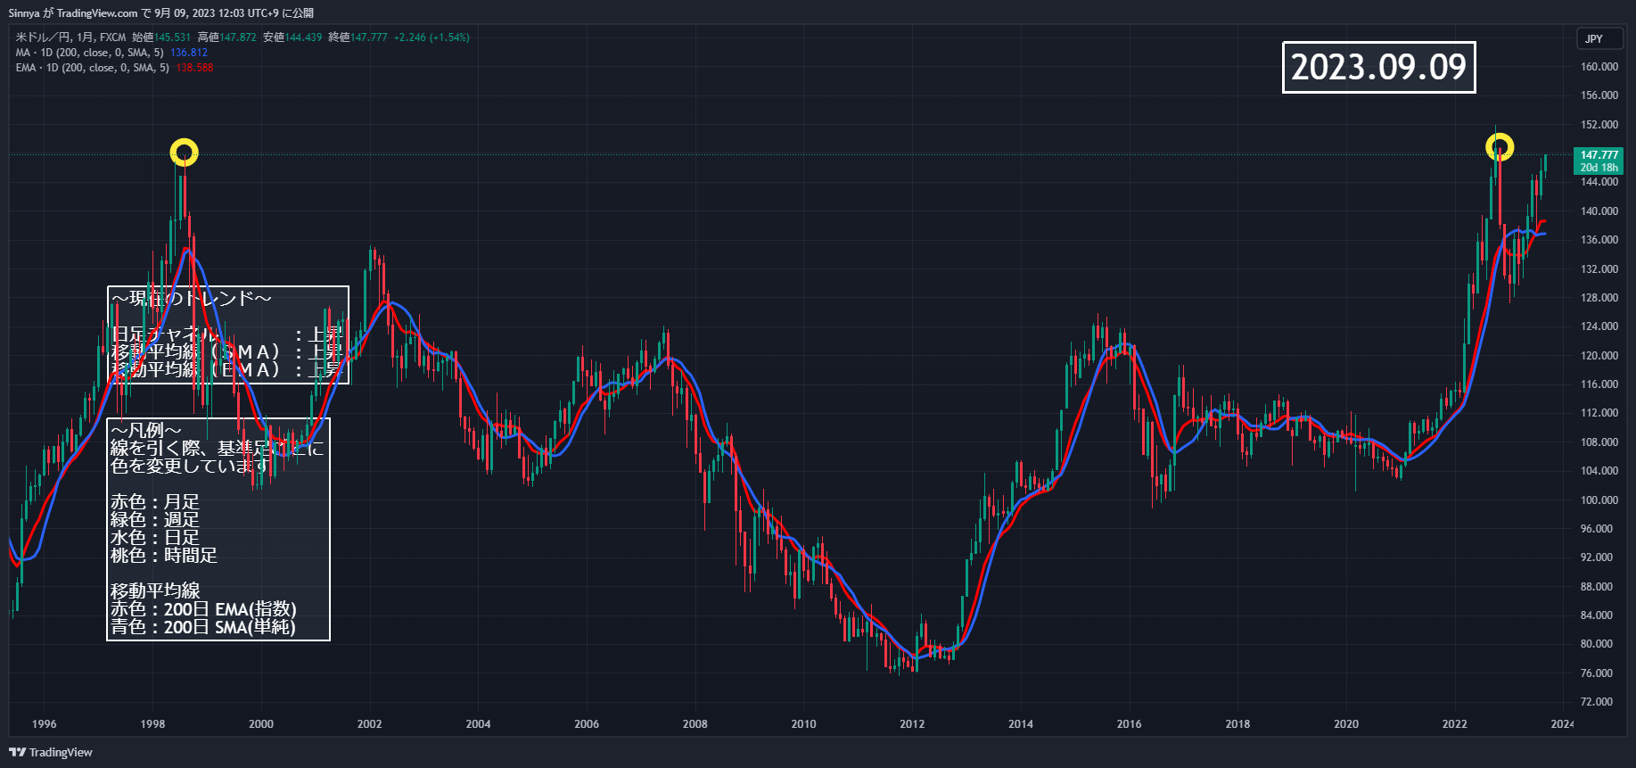
Task: Click the low price value 144.439
Action: [x=303, y=37]
